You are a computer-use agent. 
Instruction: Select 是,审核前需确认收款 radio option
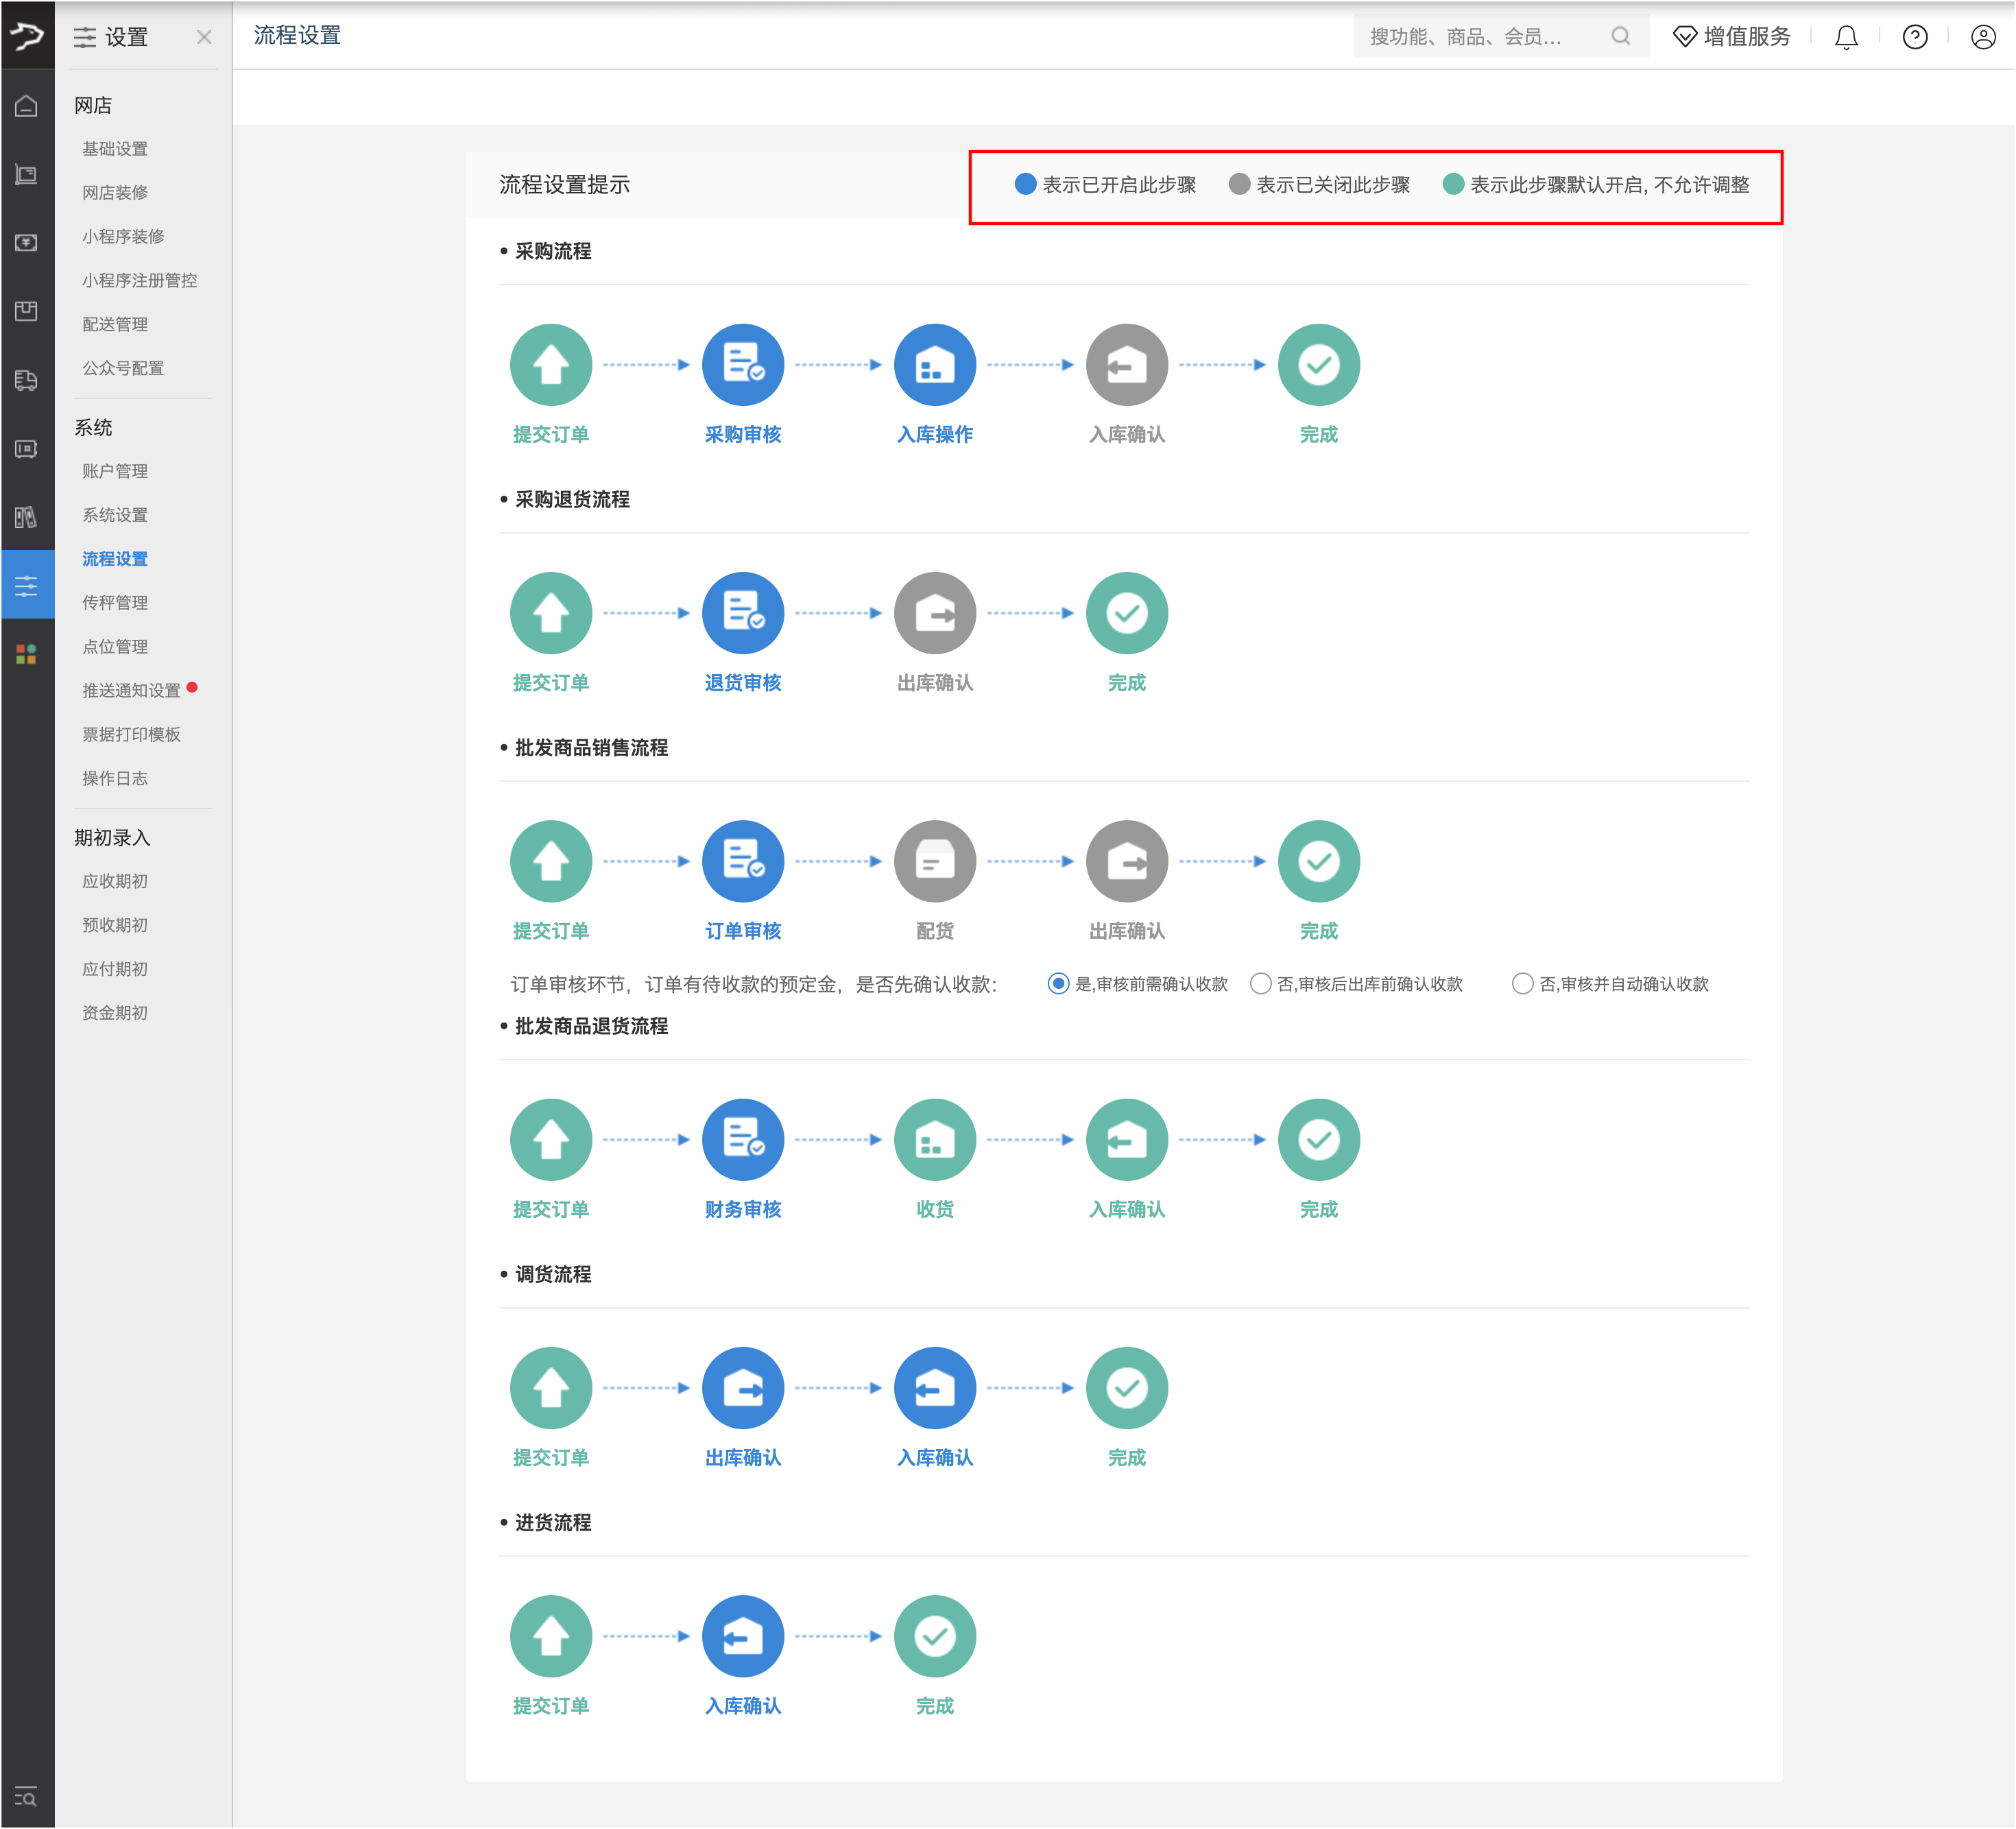(x=1058, y=984)
